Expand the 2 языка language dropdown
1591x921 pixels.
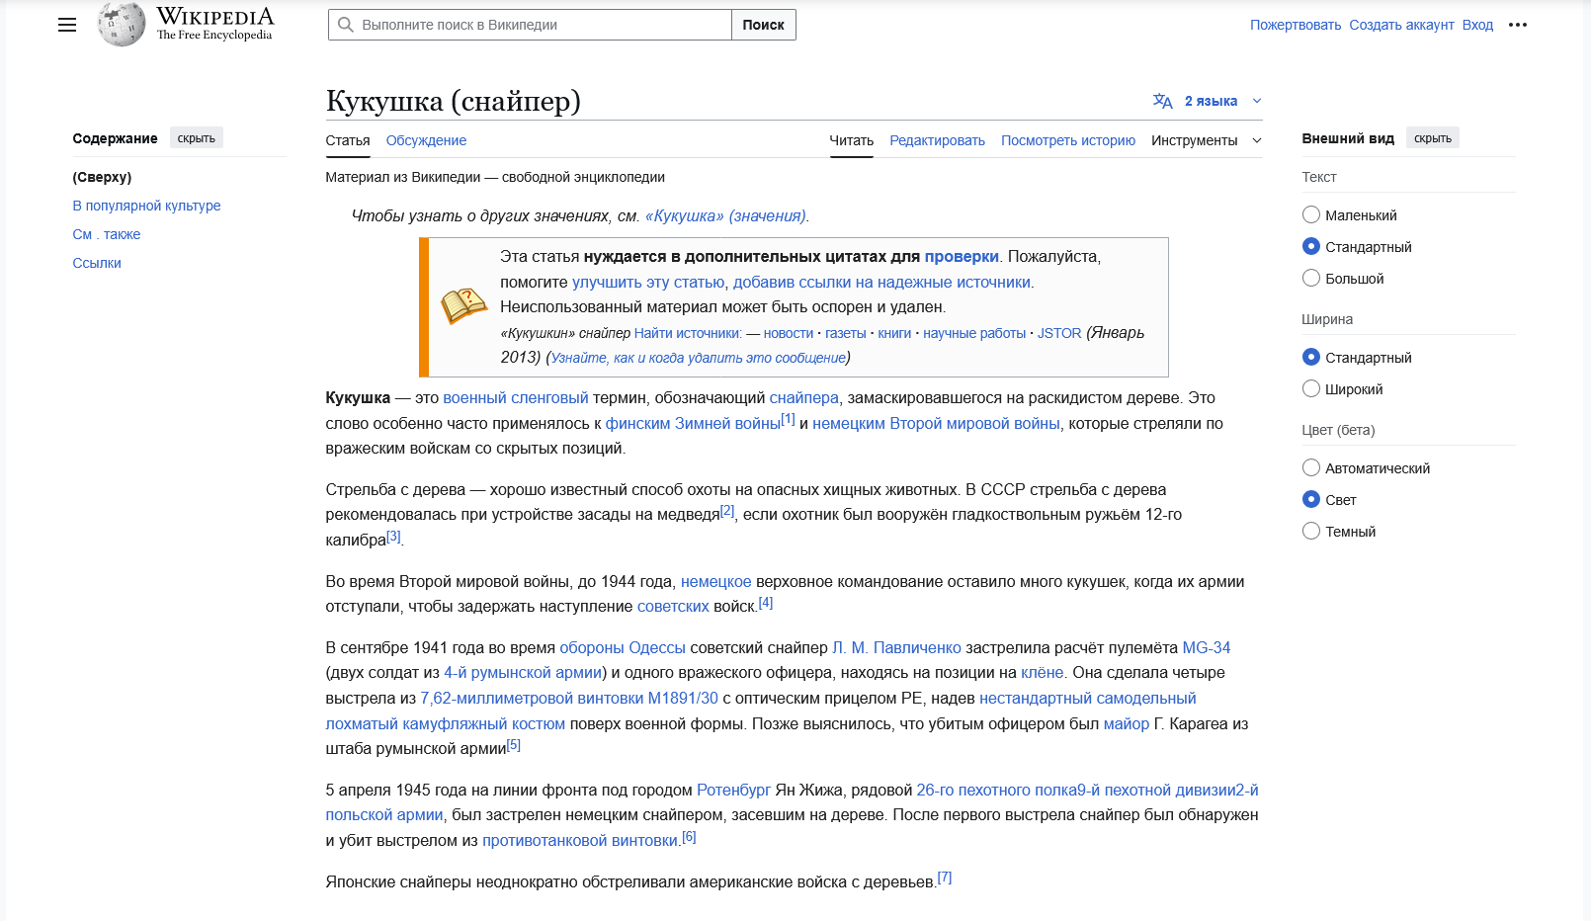pos(1222,101)
